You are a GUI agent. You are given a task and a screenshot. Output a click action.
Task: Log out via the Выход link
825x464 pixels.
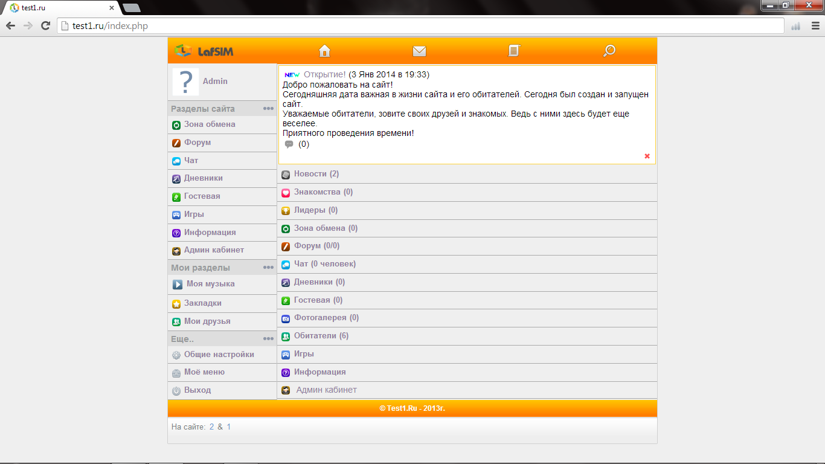197,390
